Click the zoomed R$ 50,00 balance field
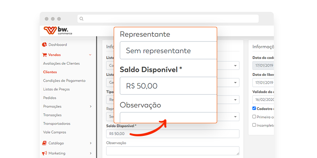This screenshot has height=158, width=317. click(x=168, y=86)
